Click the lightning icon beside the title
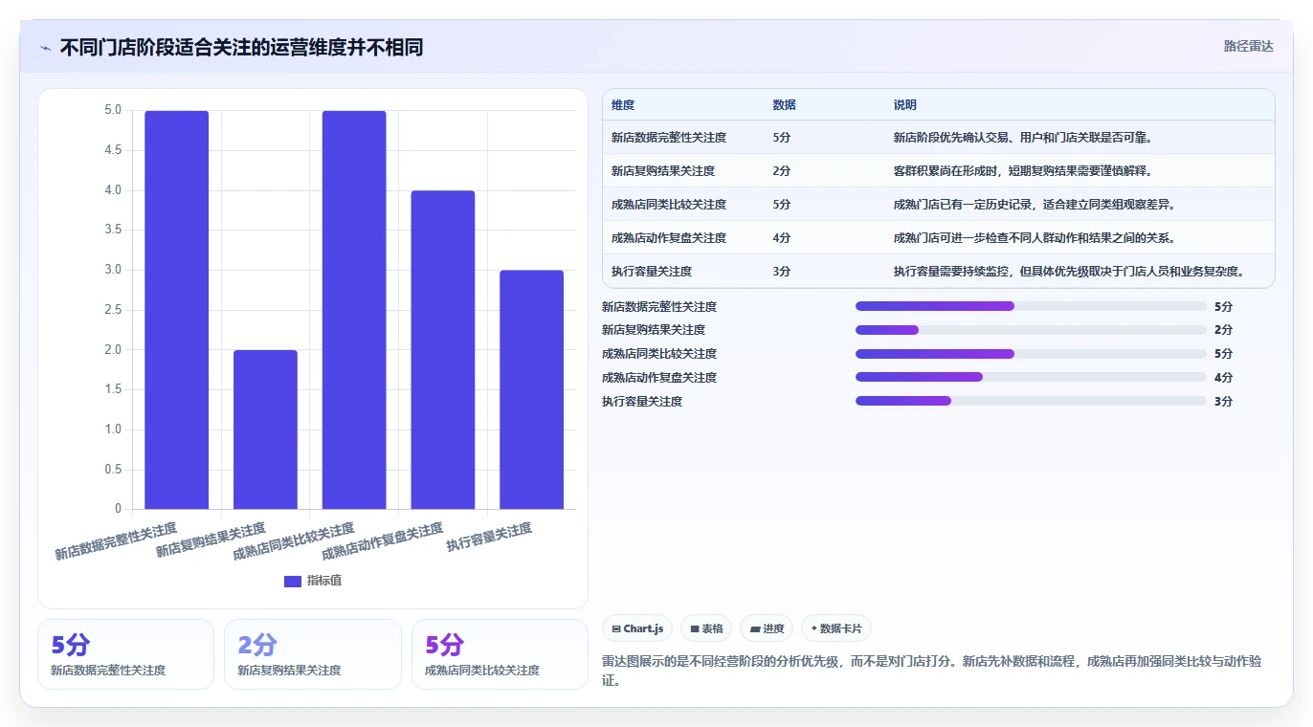The width and height of the screenshot is (1313, 727). (x=45, y=48)
